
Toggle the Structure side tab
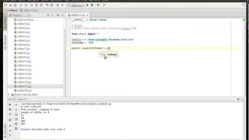click(5, 42)
